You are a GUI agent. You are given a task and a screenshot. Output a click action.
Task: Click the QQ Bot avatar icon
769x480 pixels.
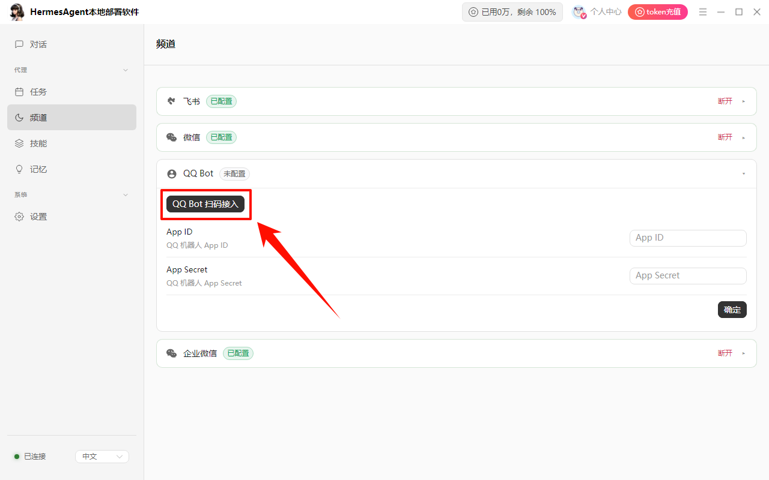pyautogui.click(x=172, y=173)
